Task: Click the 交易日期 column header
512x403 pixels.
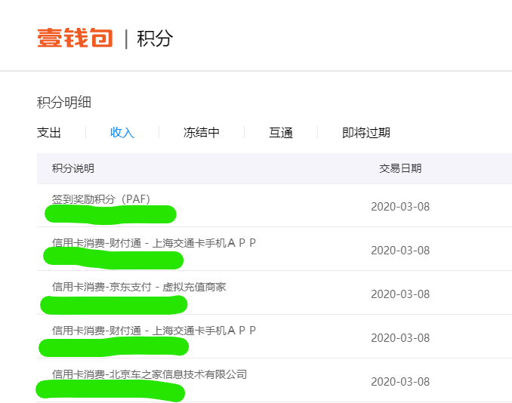Action: tap(400, 168)
